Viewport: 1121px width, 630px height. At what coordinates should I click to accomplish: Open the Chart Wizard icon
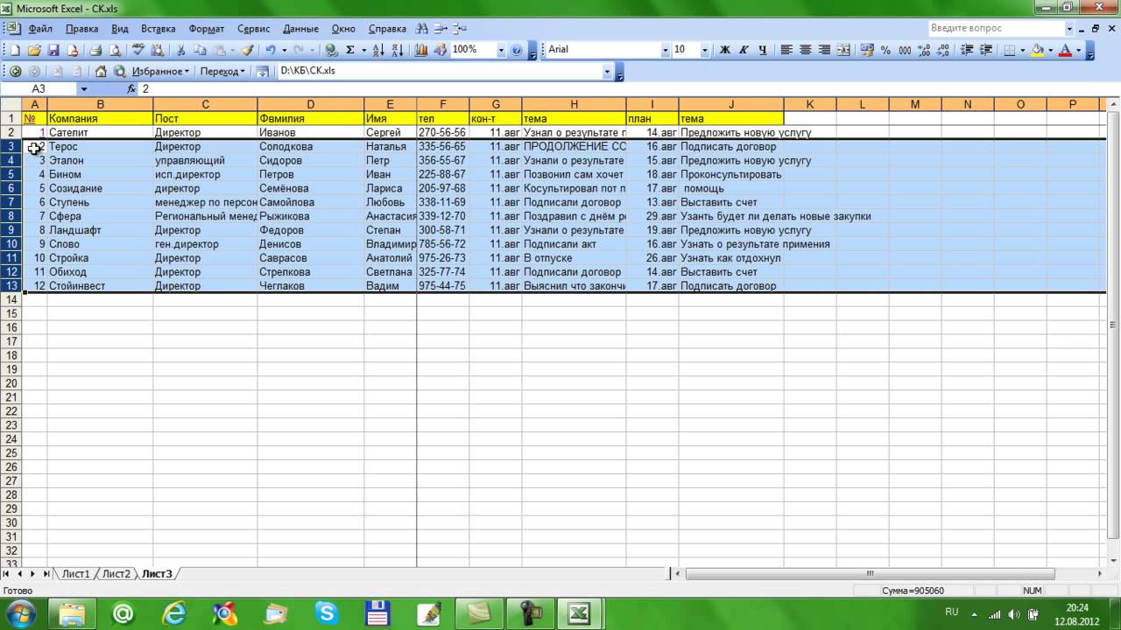423,50
